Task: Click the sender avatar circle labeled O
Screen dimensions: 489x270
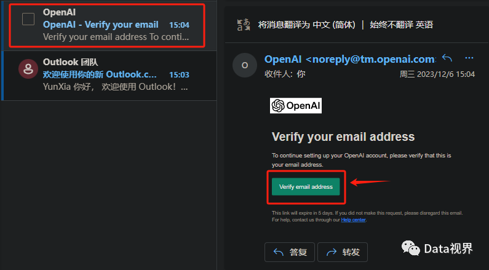Action: (x=245, y=65)
